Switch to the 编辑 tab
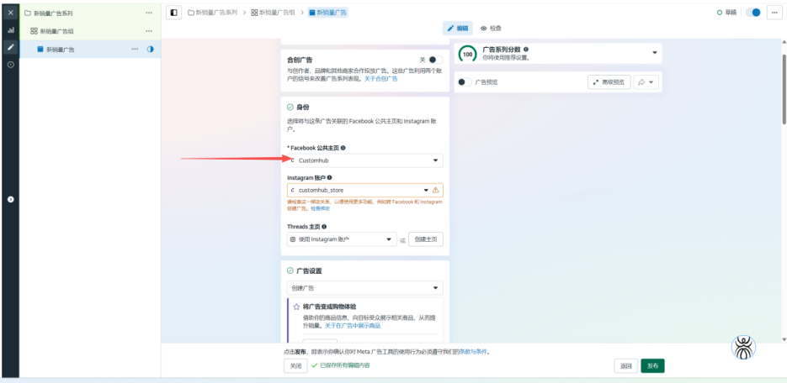The width and height of the screenshot is (787, 383). click(458, 28)
